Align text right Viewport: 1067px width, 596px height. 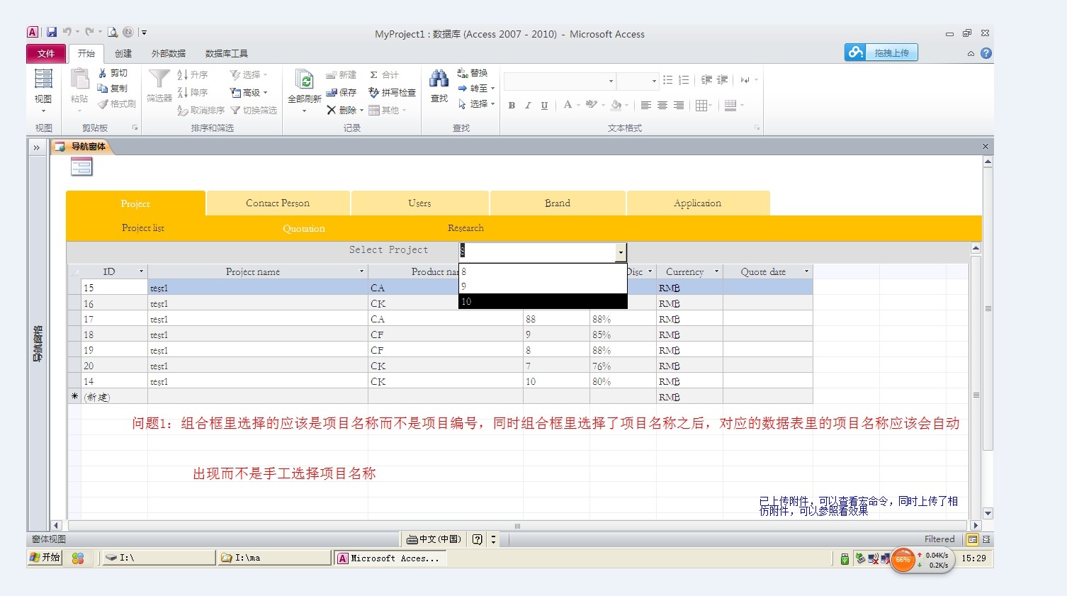click(679, 106)
